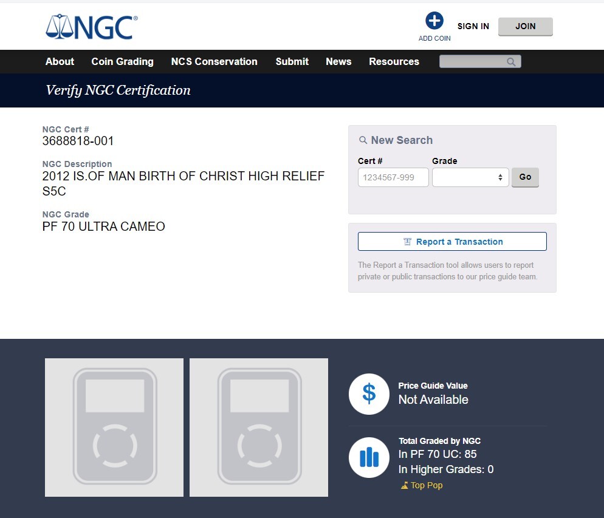604x518 pixels.
Task: Open the Grade dropdown selector
Action: click(x=470, y=177)
